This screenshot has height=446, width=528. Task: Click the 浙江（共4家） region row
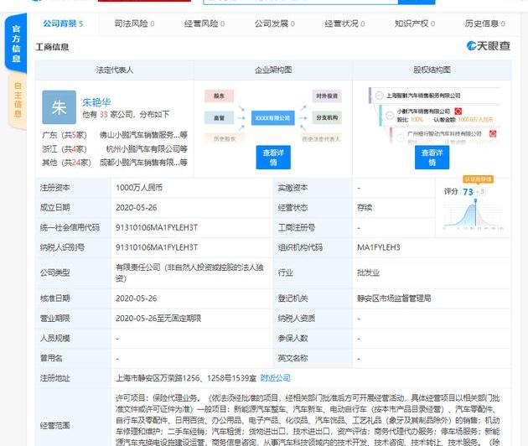click(x=115, y=148)
